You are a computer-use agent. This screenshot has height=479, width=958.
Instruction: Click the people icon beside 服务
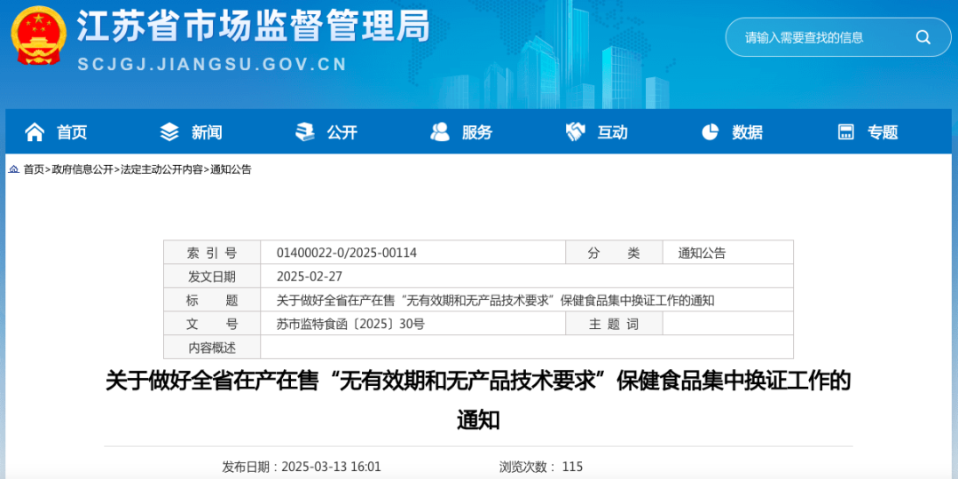440,131
